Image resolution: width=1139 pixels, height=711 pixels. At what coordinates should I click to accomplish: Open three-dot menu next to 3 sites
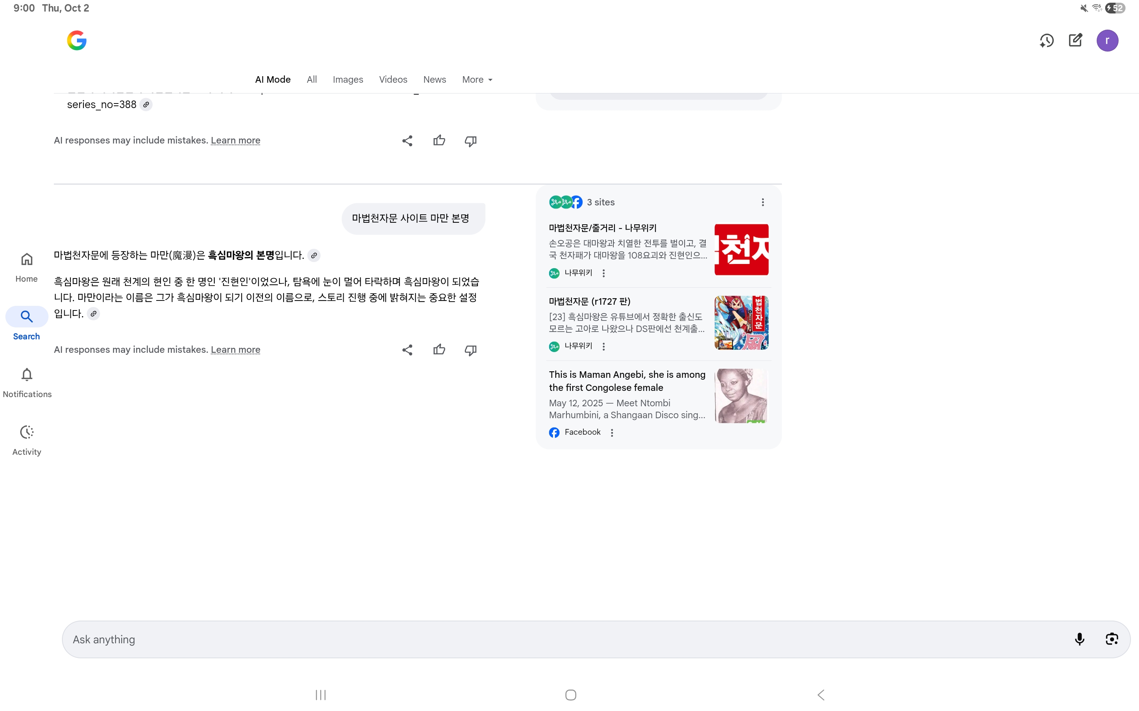[762, 202]
